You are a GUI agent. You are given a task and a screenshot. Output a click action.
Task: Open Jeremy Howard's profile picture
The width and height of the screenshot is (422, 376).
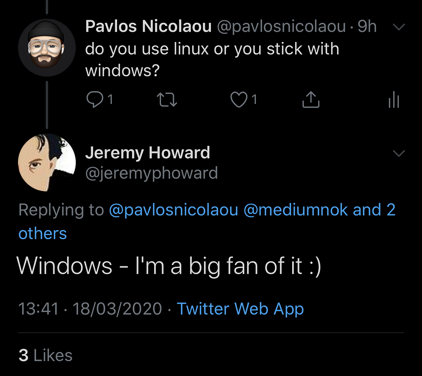(47, 162)
